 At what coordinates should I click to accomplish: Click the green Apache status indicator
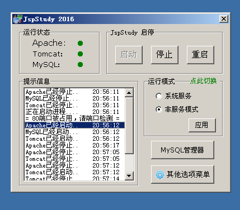pos(80,43)
